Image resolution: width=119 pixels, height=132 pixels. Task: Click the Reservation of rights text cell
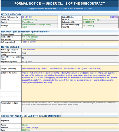point(70,107)
